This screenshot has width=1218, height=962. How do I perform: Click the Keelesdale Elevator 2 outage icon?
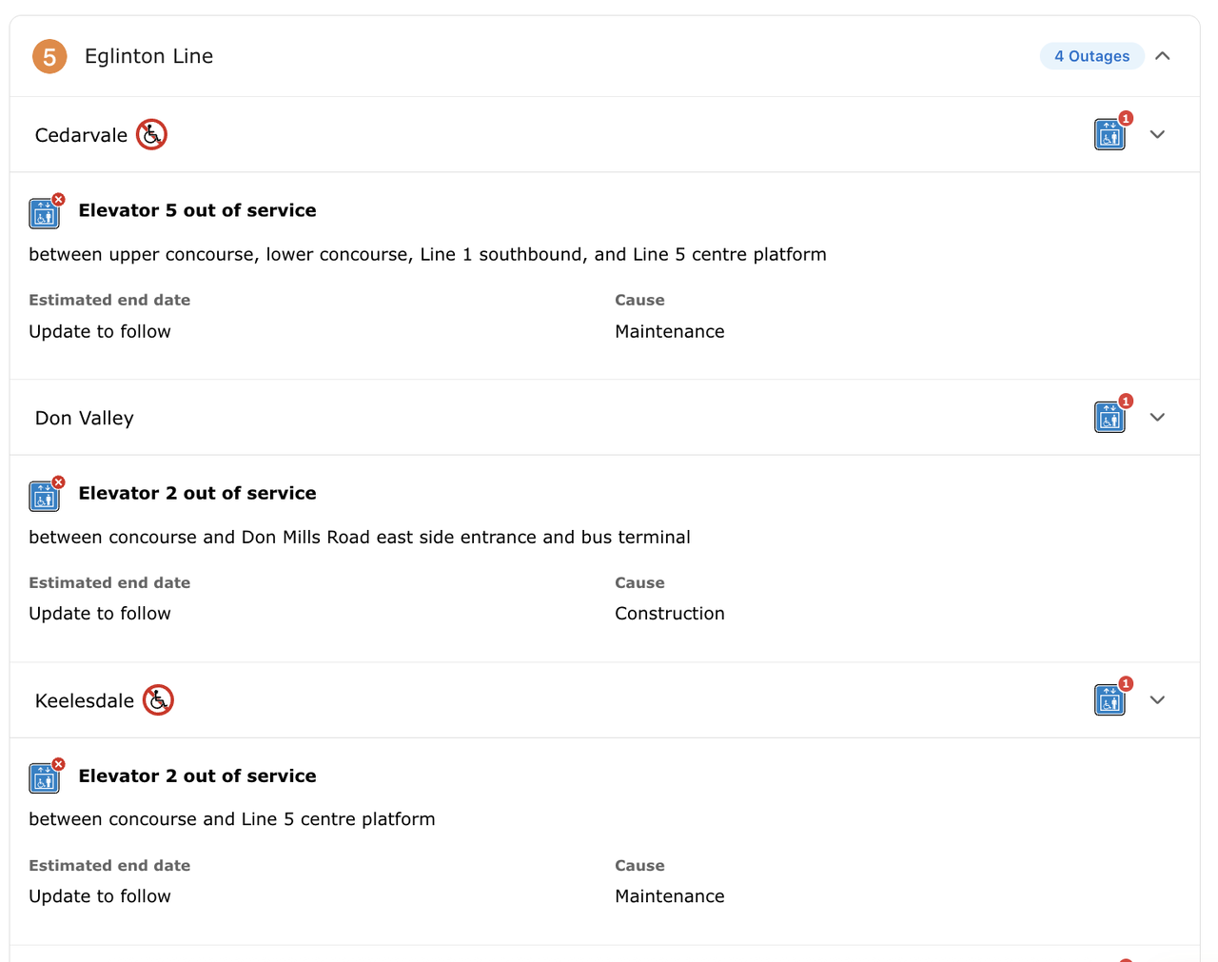(x=45, y=777)
